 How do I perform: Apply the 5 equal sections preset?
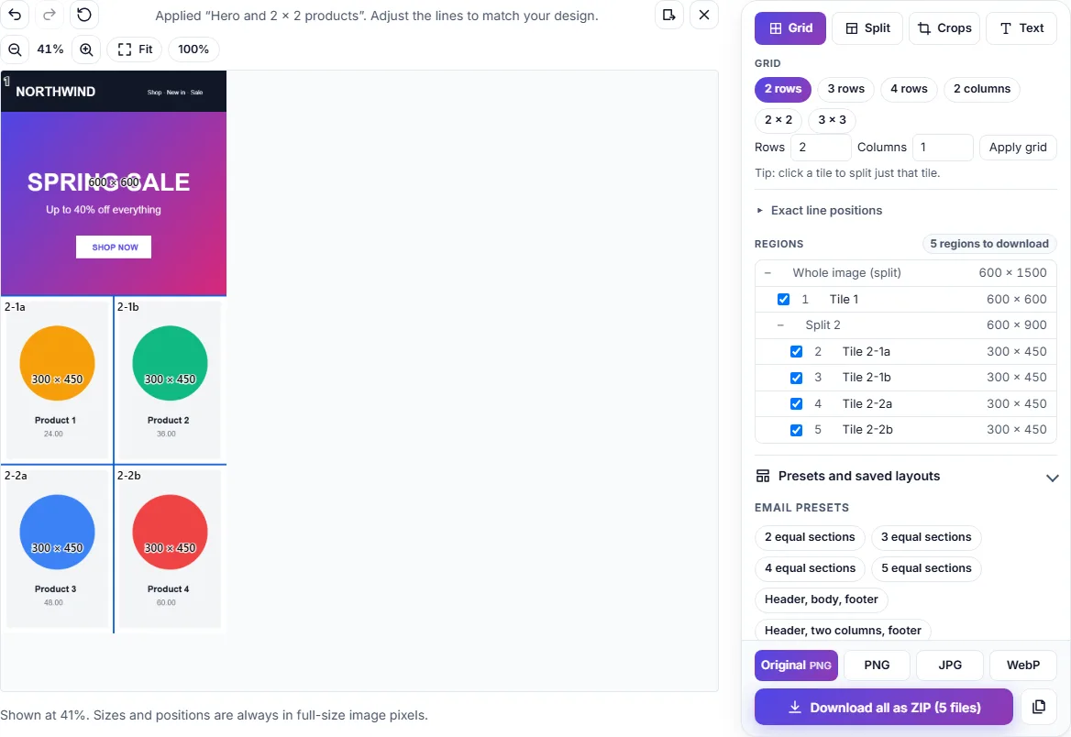click(x=926, y=568)
